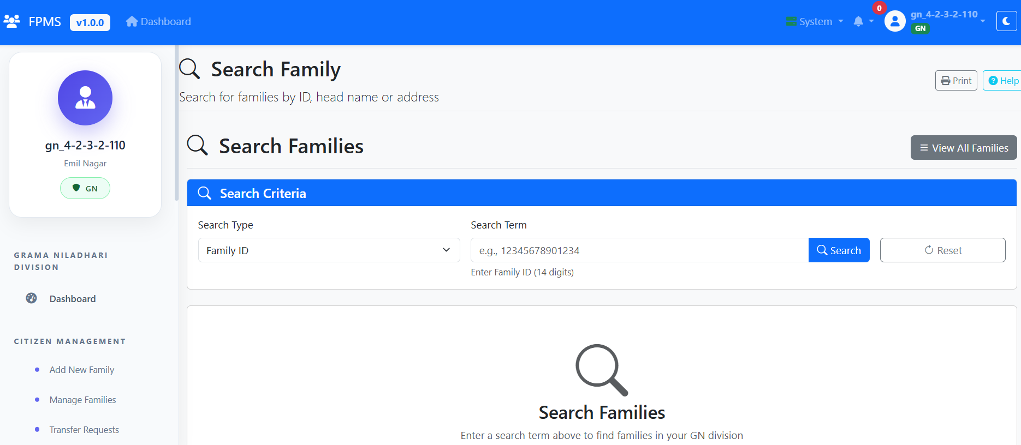Open the notifications bell icon
The image size is (1021, 445).
coord(858,22)
